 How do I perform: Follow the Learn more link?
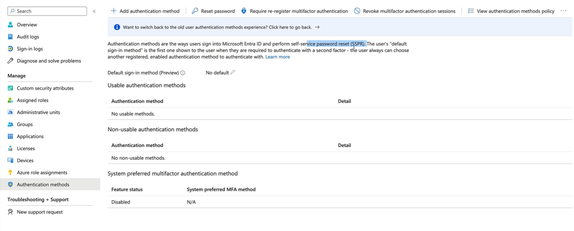coord(278,57)
